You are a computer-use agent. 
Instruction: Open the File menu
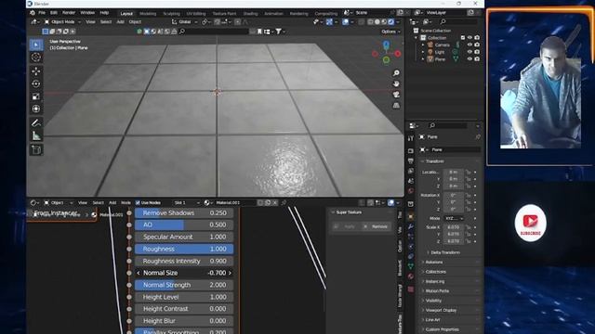[x=42, y=13]
